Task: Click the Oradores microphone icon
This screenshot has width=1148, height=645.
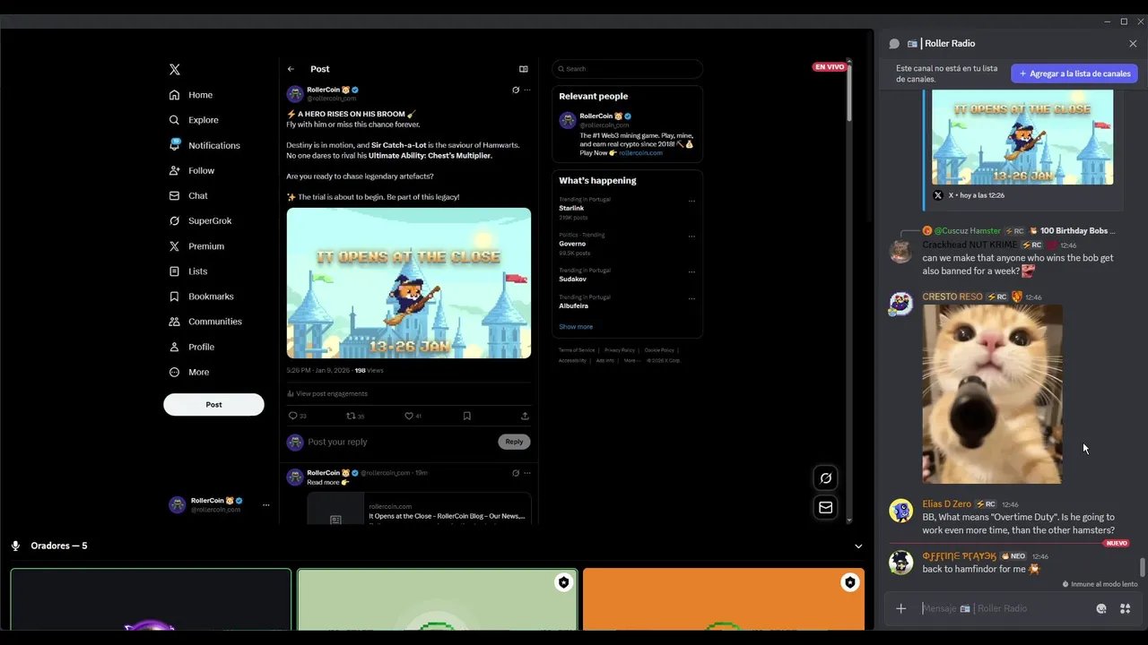Action: point(16,546)
